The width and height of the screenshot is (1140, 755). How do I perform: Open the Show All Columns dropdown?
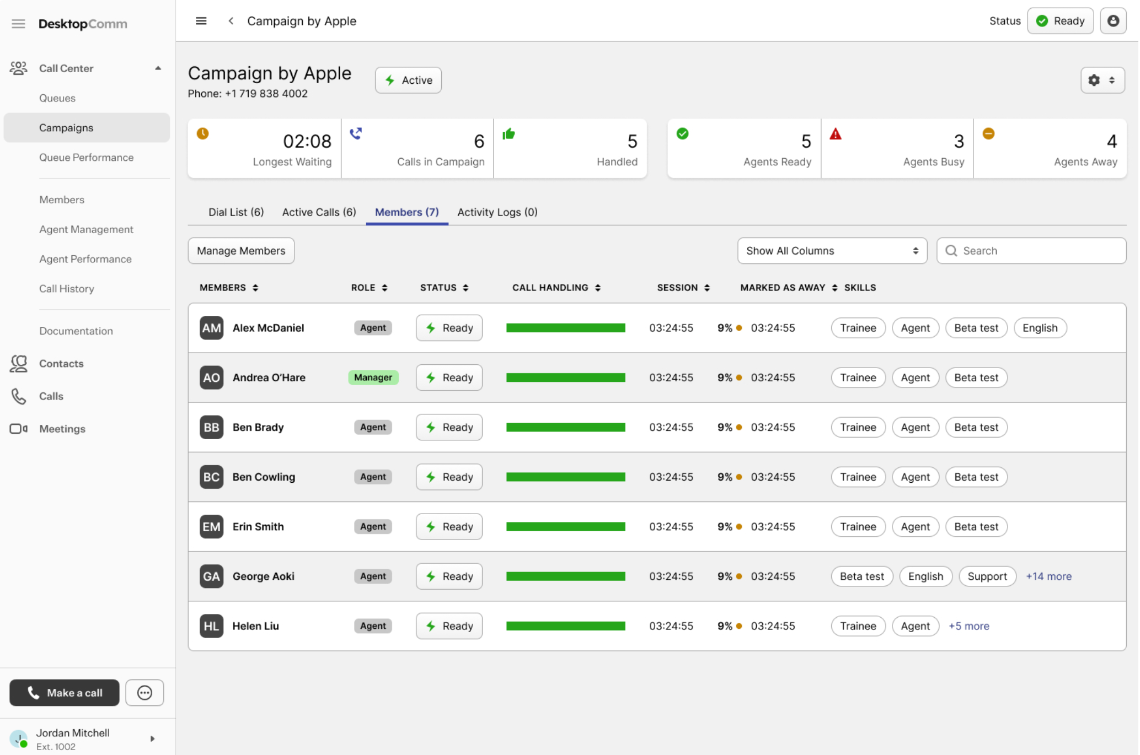(832, 251)
